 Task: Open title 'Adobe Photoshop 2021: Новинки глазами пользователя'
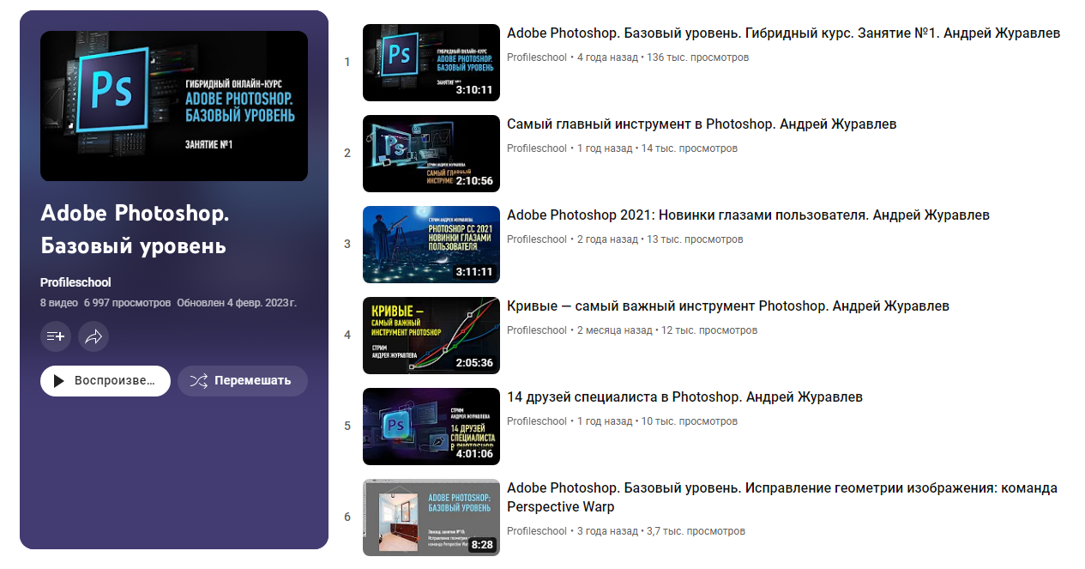(x=748, y=215)
